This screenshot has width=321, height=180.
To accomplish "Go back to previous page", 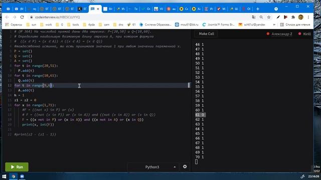I will (x=7, y=17).
